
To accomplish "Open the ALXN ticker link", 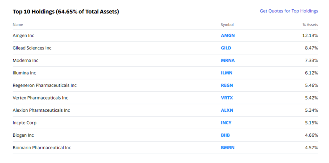I will click(227, 110).
